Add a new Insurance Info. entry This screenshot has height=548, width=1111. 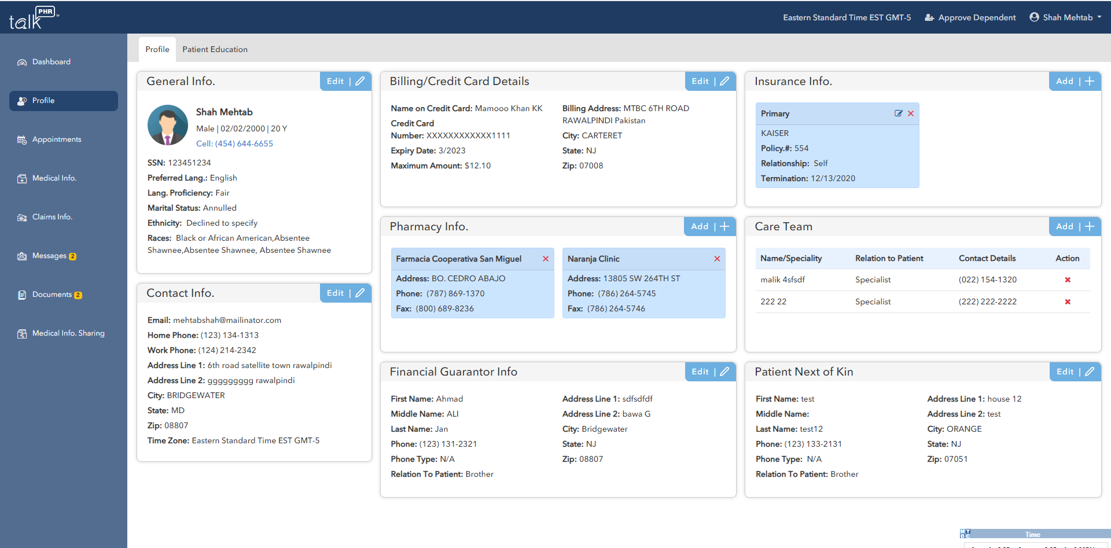click(x=1075, y=82)
